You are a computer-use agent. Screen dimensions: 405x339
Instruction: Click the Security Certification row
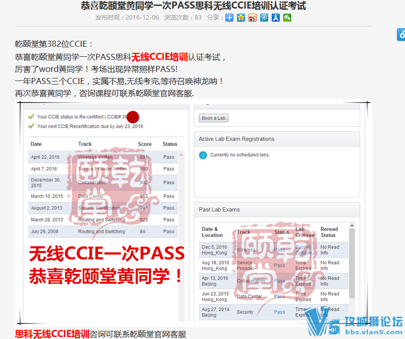[x=103, y=208]
